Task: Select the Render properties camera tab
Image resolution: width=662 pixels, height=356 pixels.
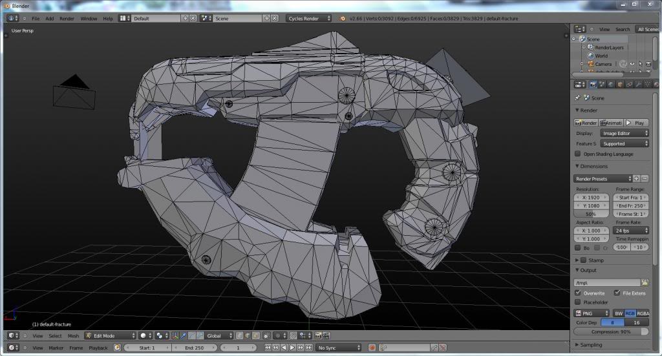Action: 593,85
